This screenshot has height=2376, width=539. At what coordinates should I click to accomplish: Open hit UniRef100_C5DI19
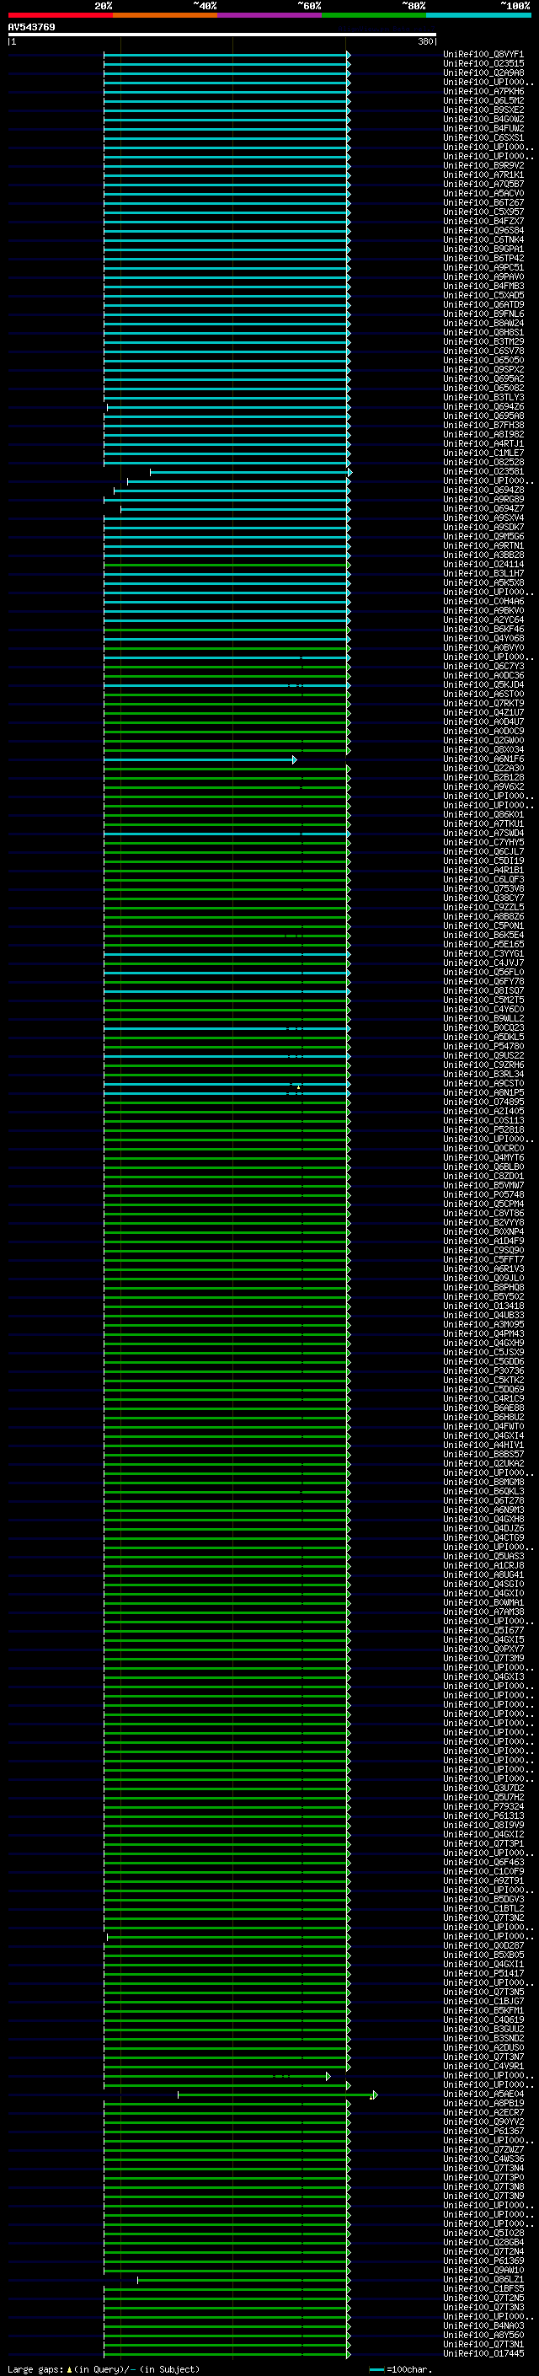(483, 861)
